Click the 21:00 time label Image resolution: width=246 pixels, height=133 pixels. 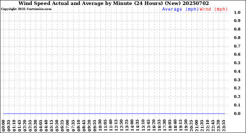pos(196,126)
